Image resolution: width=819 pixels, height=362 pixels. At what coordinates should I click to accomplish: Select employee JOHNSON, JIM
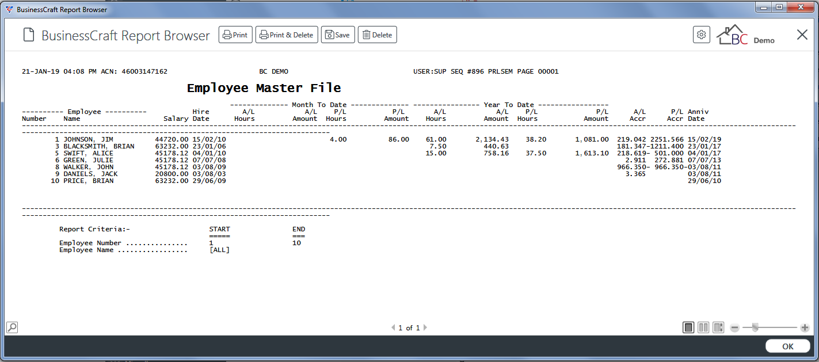tap(88, 139)
